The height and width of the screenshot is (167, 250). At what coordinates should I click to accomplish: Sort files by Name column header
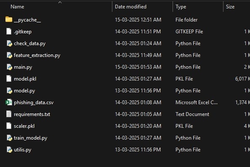pyautogui.click(x=17, y=7)
